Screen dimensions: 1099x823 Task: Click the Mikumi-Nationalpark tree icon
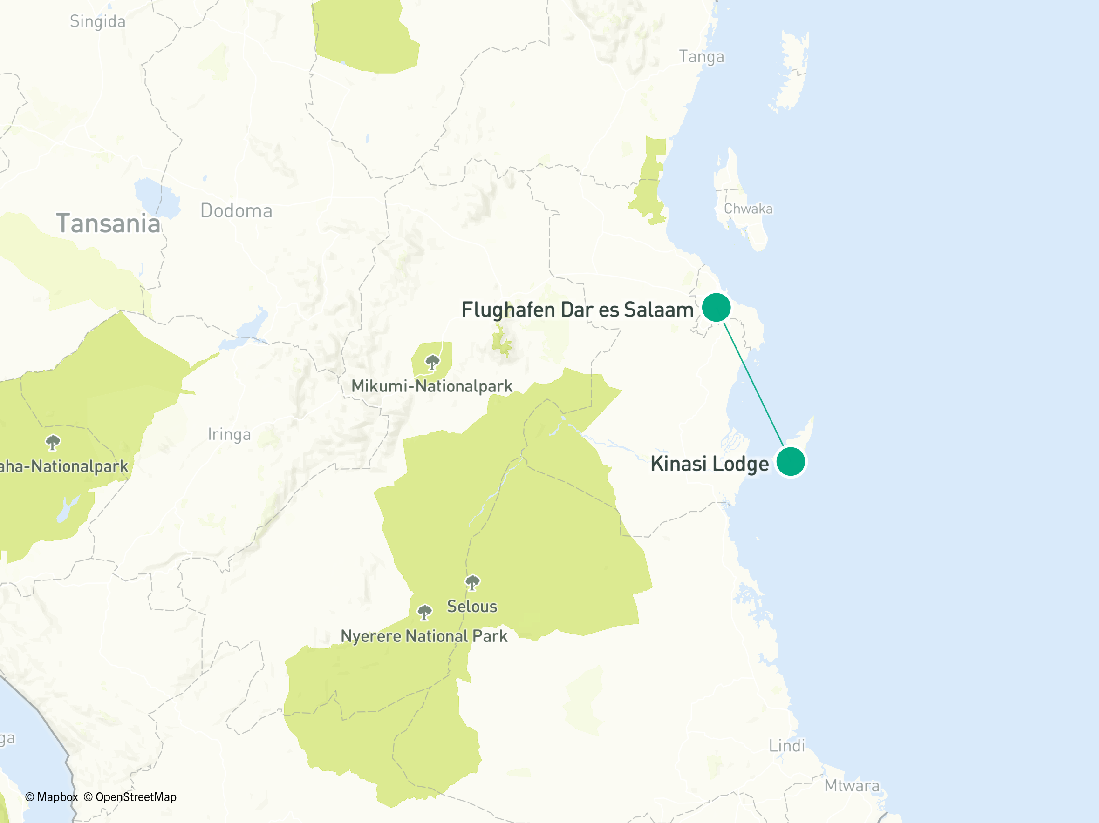click(432, 362)
